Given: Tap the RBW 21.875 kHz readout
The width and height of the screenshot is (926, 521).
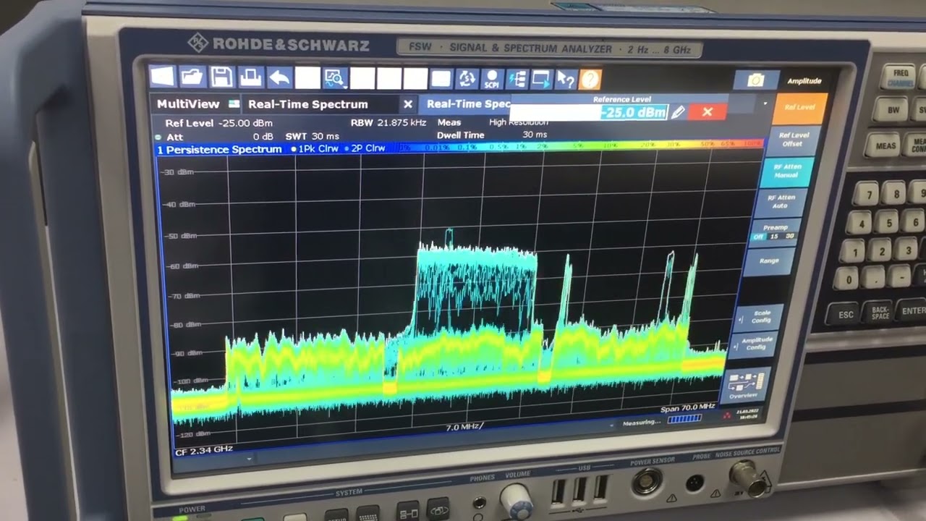Looking at the screenshot, I should tap(388, 123).
